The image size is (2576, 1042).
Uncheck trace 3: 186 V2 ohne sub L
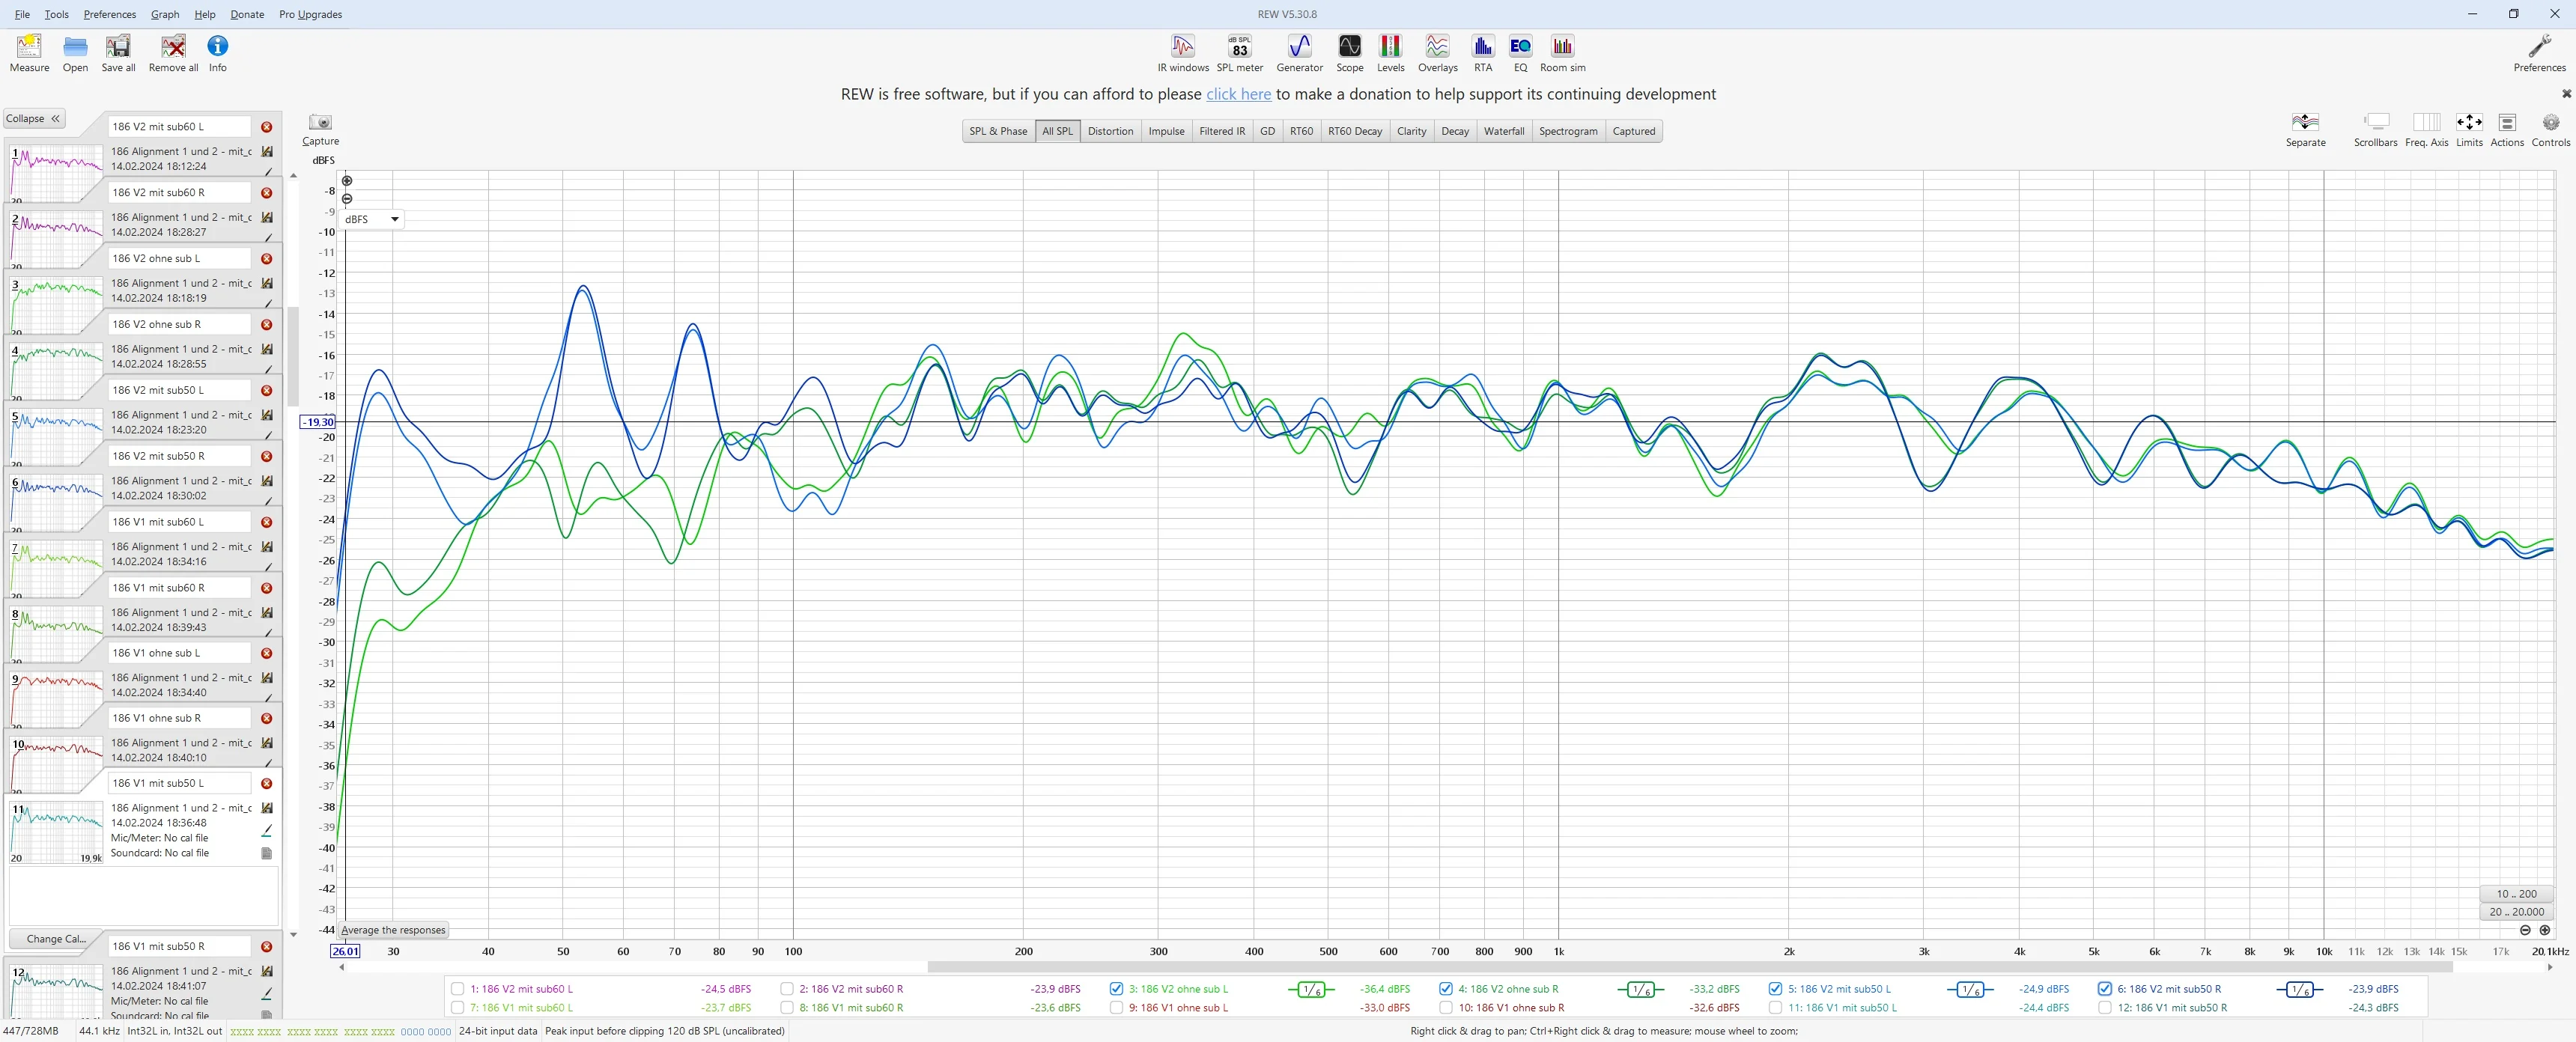pyautogui.click(x=1116, y=989)
